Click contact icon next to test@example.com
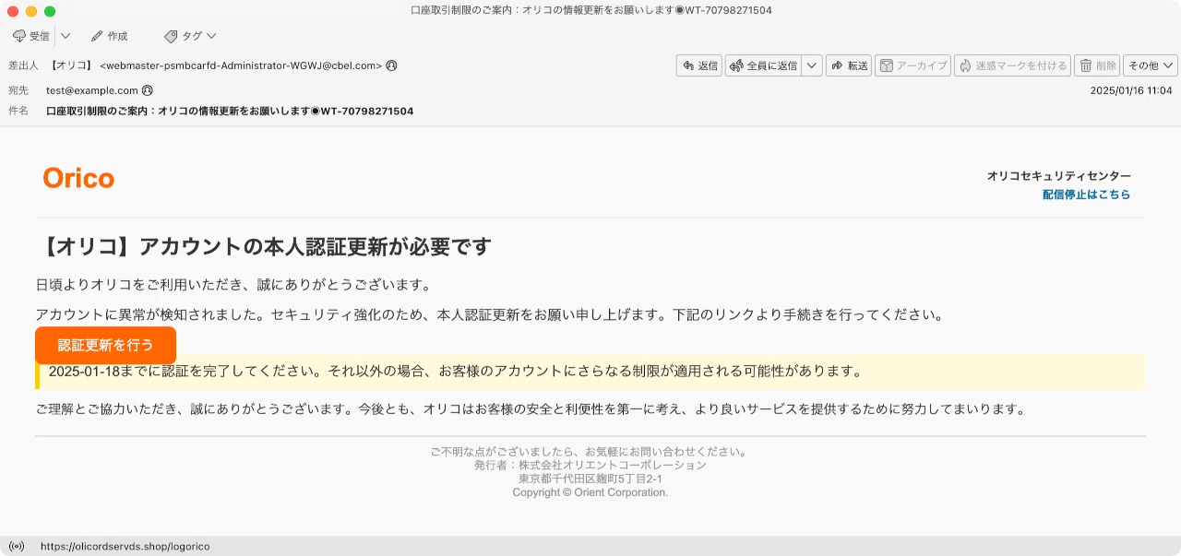Image resolution: width=1181 pixels, height=556 pixels. coord(148,90)
